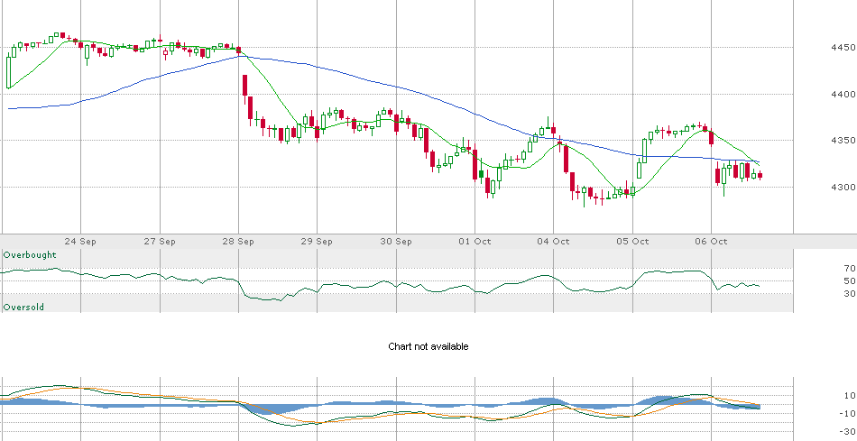Click the 01 Oct date label
Screen dimensions: 857x441
(475, 242)
